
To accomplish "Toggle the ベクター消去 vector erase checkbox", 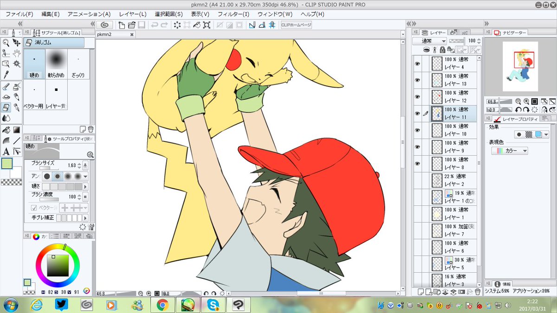I will click(33, 208).
